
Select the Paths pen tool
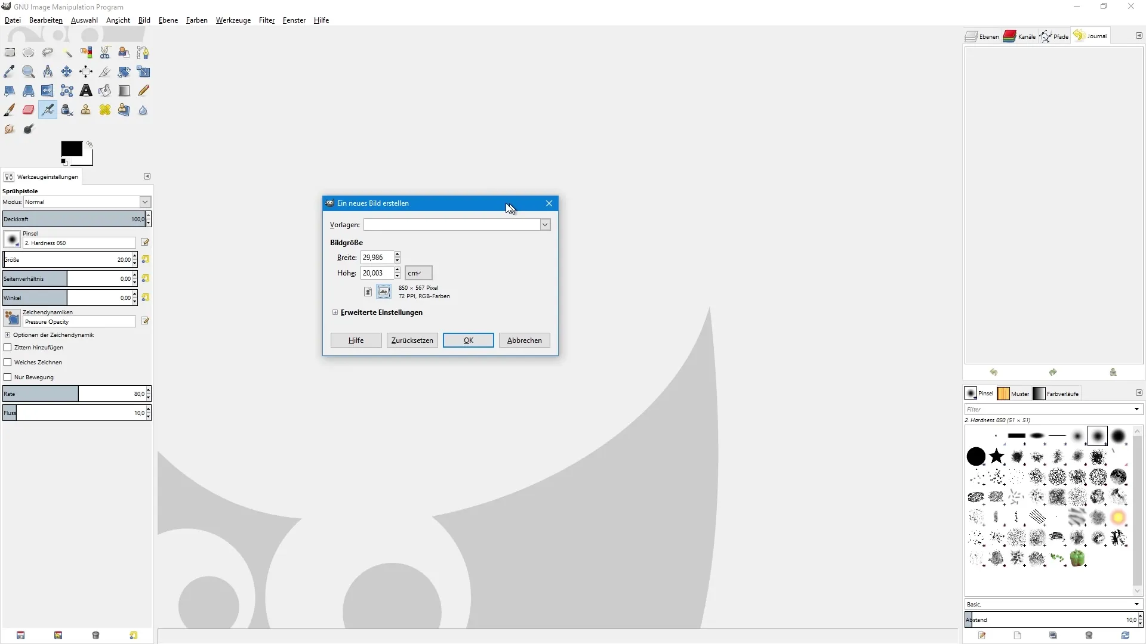[x=143, y=52]
